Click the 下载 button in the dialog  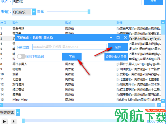72,57
